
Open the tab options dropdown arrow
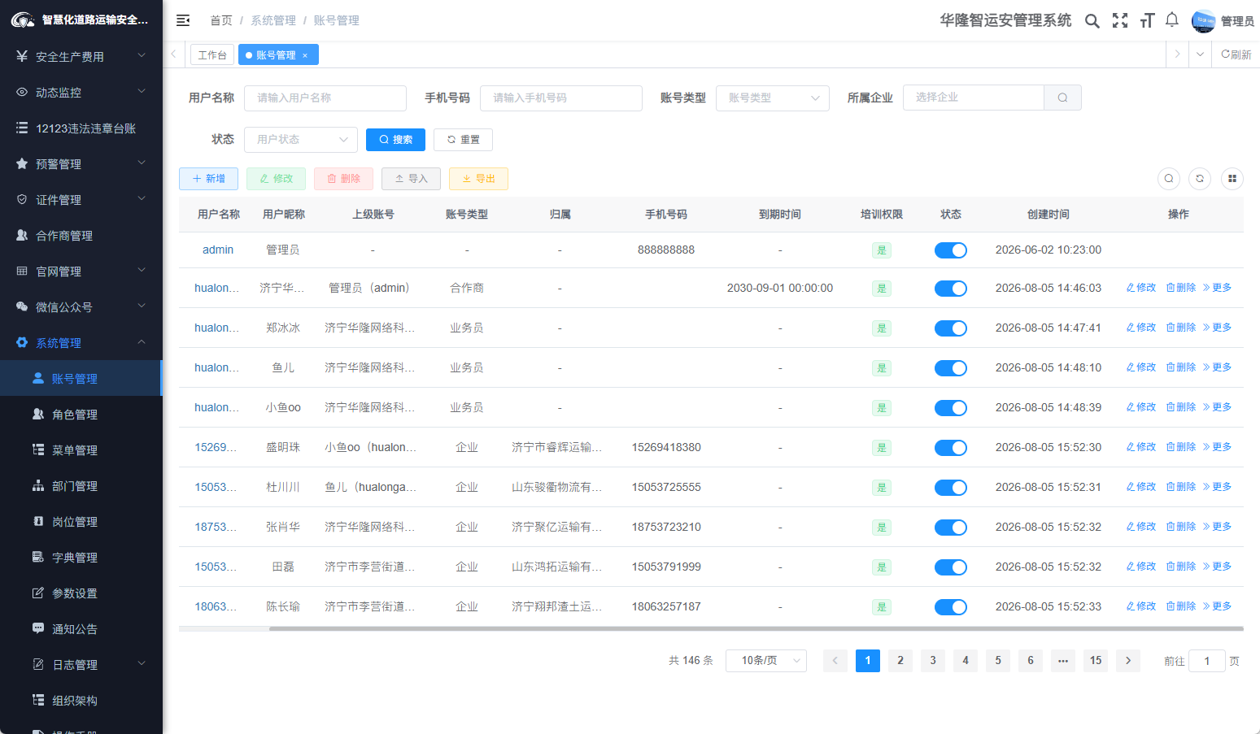(1200, 54)
